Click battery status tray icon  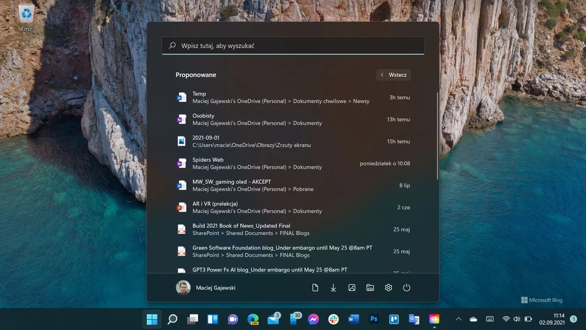528,319
